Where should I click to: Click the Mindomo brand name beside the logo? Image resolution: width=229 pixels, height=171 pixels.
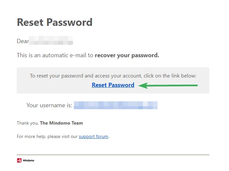[x=29, y=161]
